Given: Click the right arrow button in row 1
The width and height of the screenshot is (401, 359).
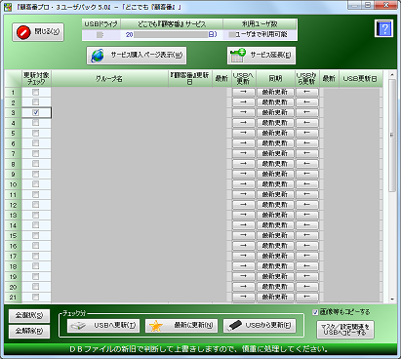Looking at the screenshot, I should pos(243,92).
